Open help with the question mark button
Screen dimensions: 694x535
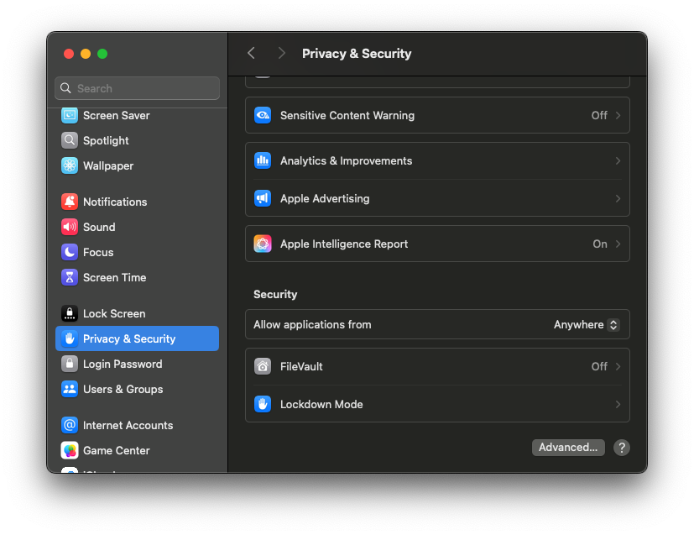pos(622,448)
